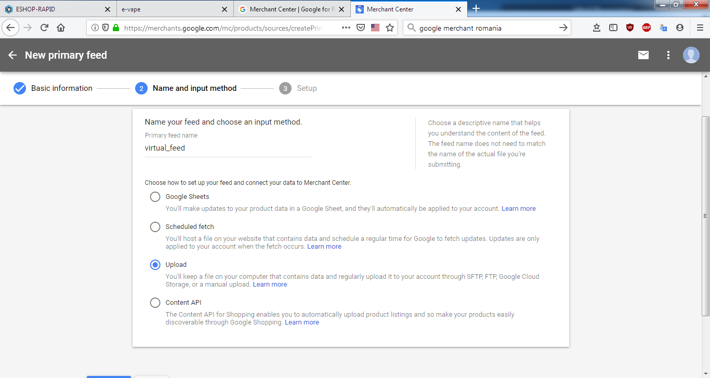The width and height of the screenshot is (710, 378).
Task: Go to the browser home page
Action: 61,28
